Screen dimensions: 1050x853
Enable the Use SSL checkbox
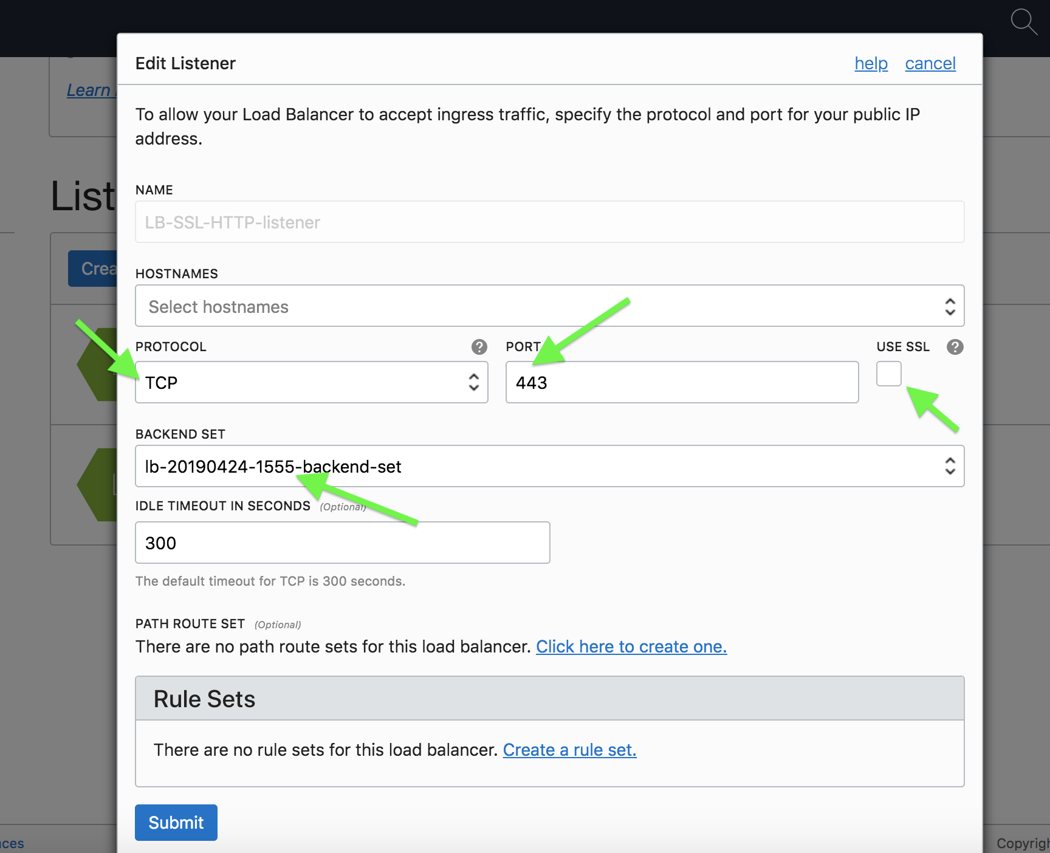click(888, 374)
